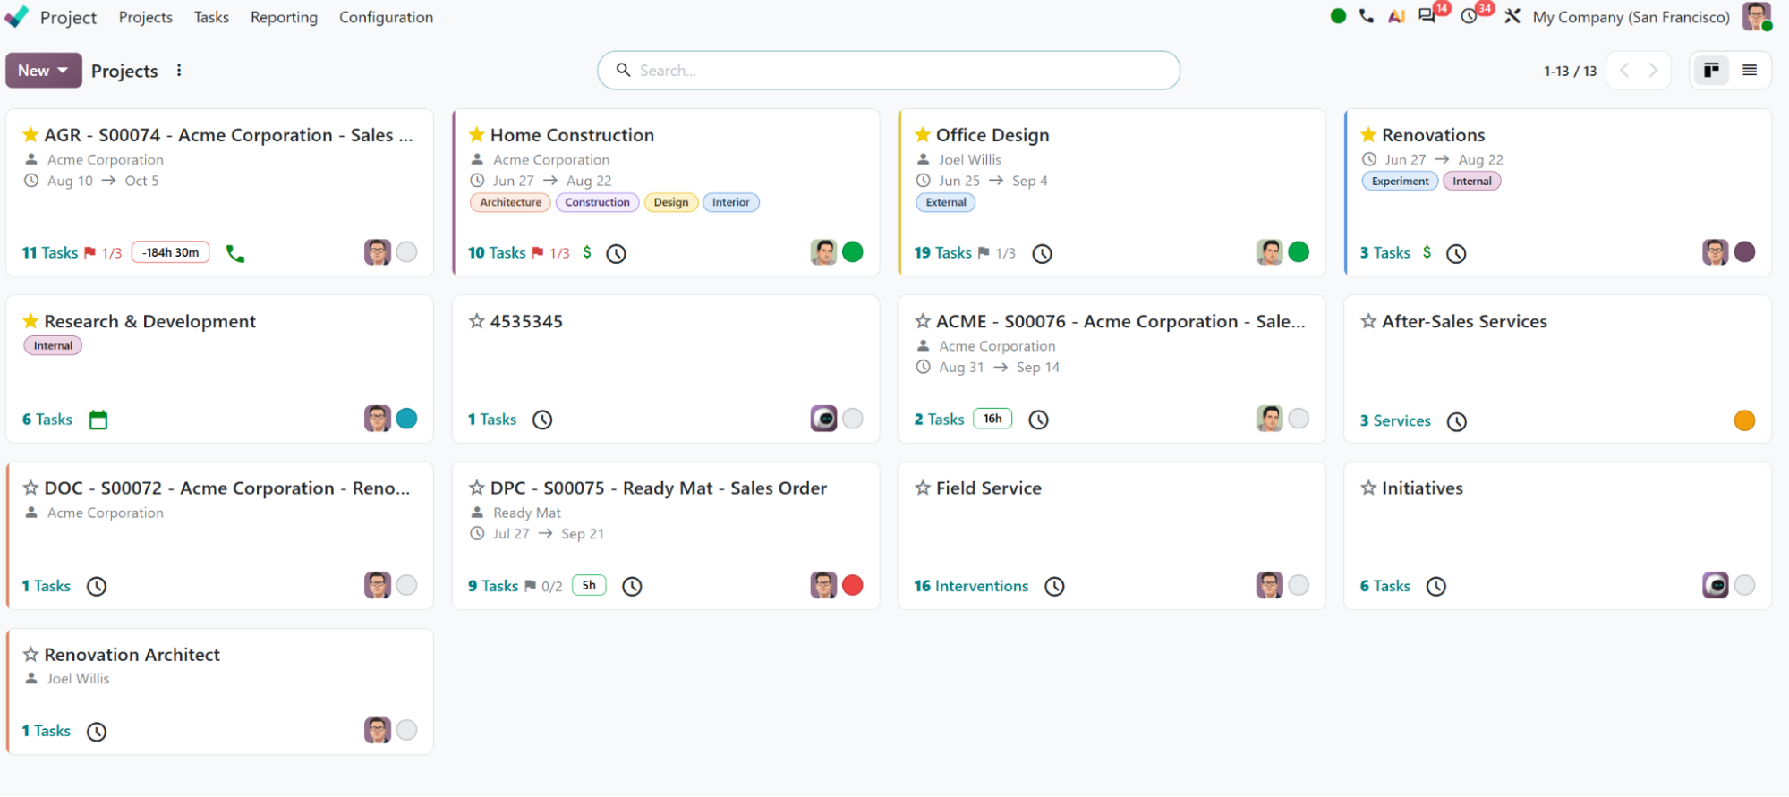Open the Projects menu
The height and width of the screenshot is (797, 1789).
coord(145,17)
